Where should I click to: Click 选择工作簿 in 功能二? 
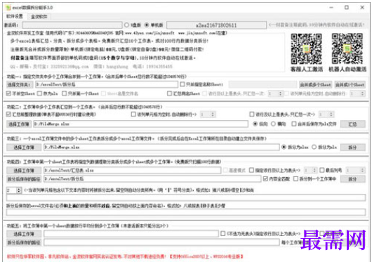(19, 124)
